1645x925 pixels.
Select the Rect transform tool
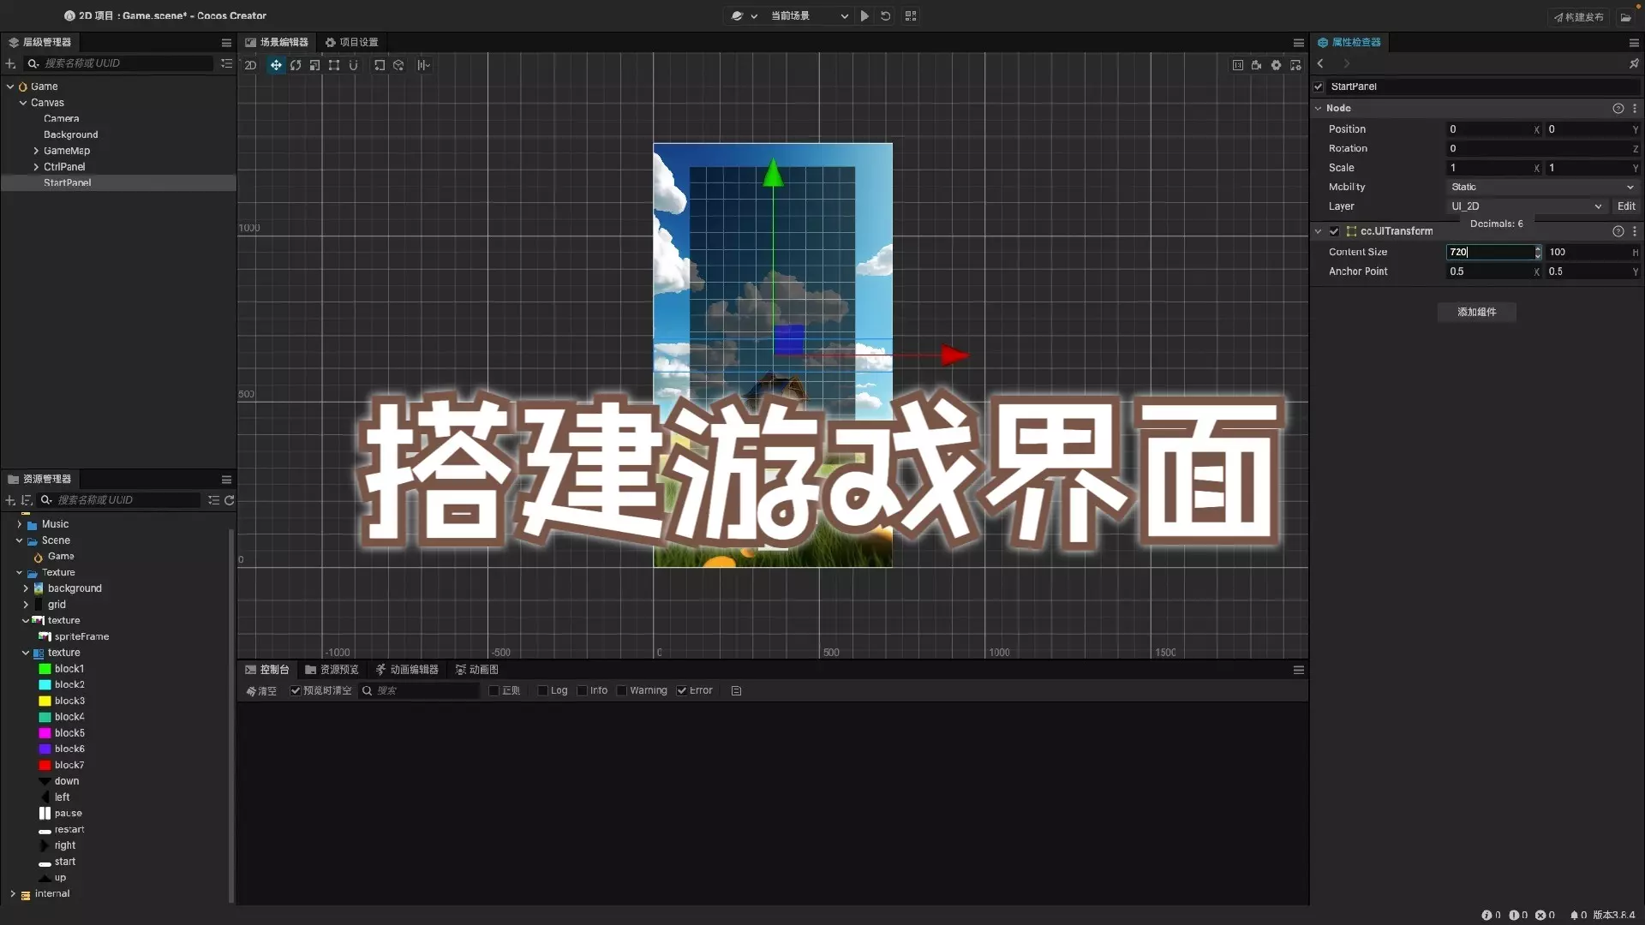(334, 65)
